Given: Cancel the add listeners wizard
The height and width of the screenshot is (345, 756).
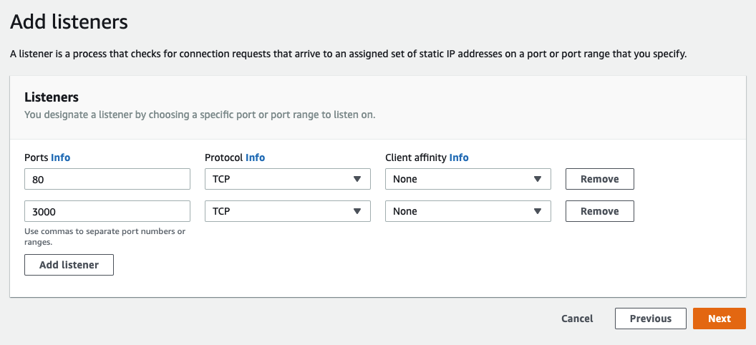Looking at the screenshot, I should [x=577, y=319].
